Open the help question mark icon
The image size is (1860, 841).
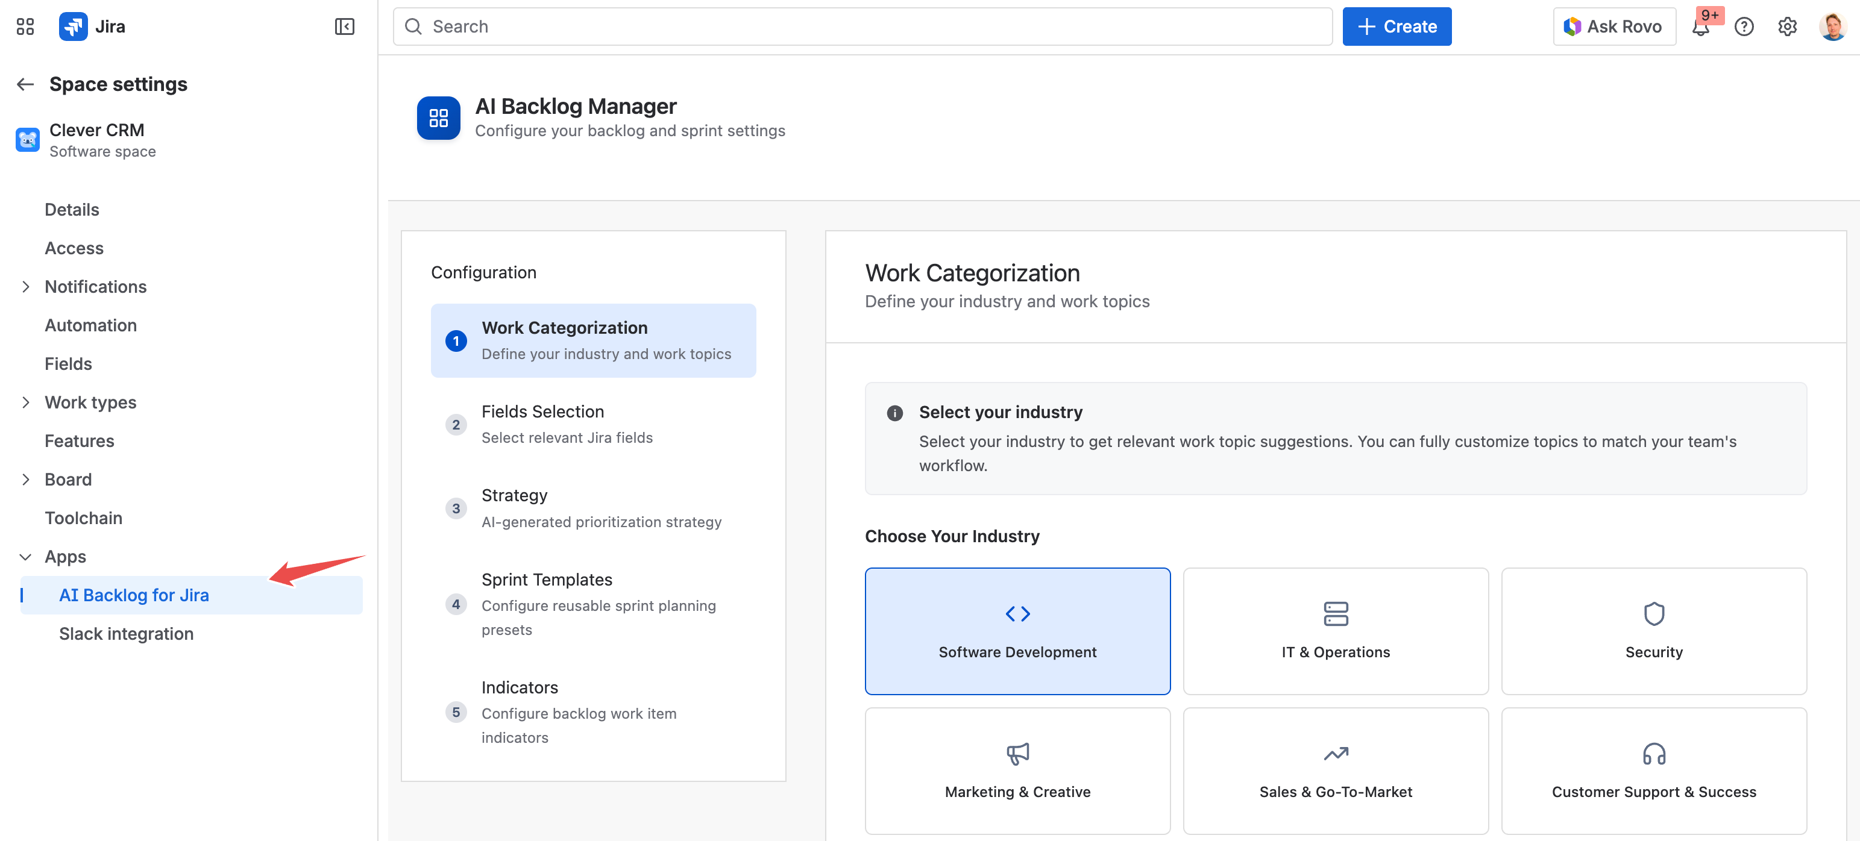coord(1744,27)
